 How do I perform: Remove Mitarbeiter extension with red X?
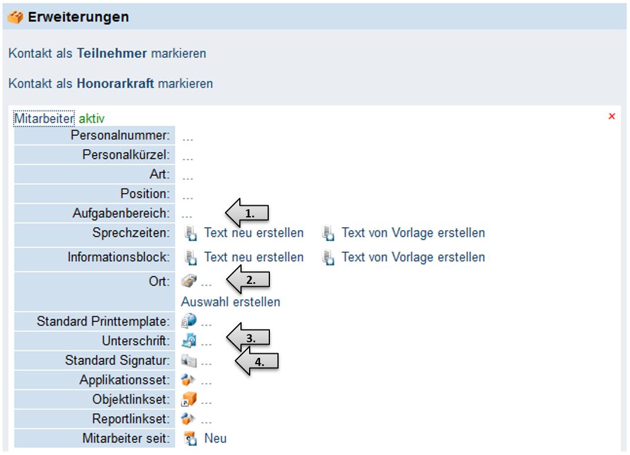point(612,117)
